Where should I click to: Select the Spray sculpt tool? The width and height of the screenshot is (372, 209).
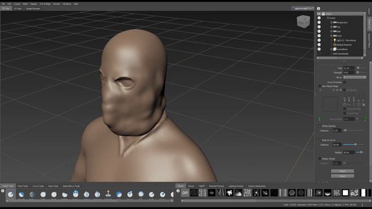pos(87,194)
